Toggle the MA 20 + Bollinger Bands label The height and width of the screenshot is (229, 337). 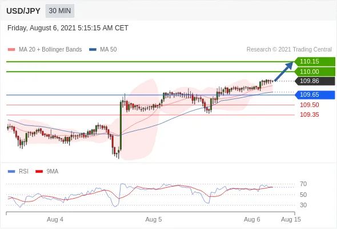pos(50,49)
